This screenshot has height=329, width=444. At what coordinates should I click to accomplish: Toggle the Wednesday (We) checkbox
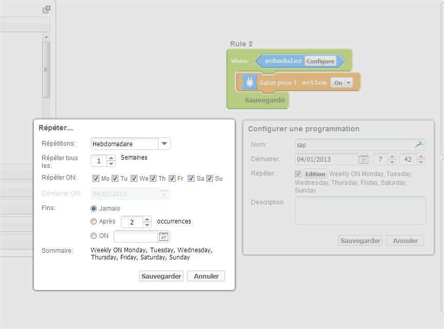point(134,179)
